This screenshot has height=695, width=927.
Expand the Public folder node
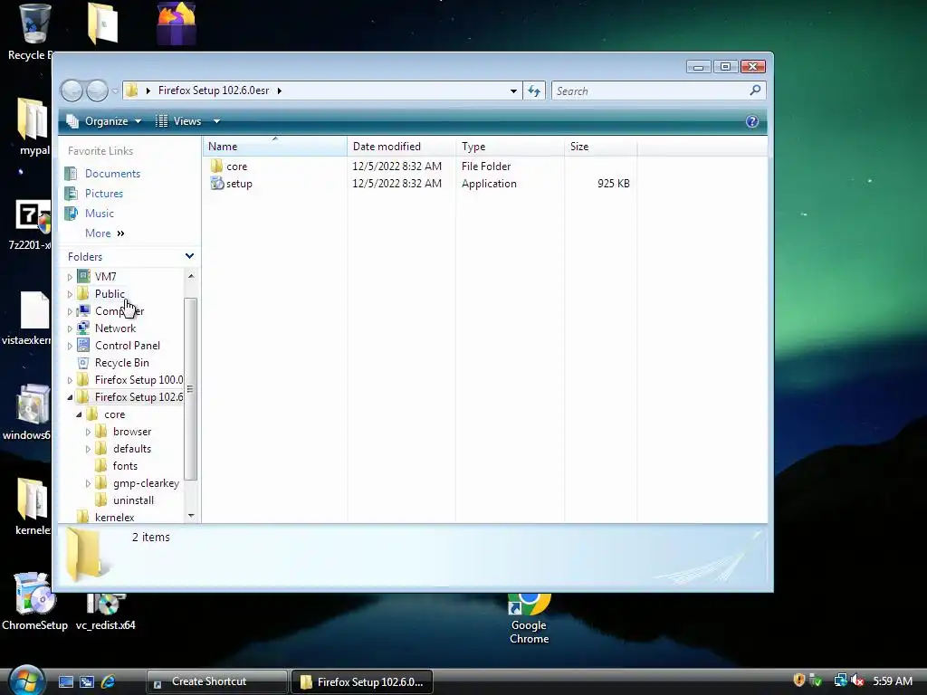70,294
